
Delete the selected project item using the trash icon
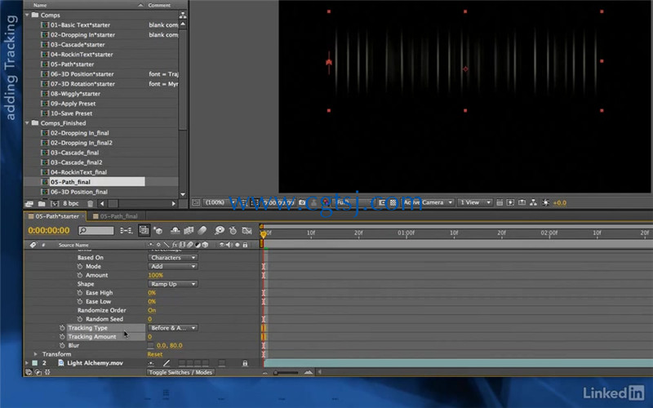click(x=90, y=203)
